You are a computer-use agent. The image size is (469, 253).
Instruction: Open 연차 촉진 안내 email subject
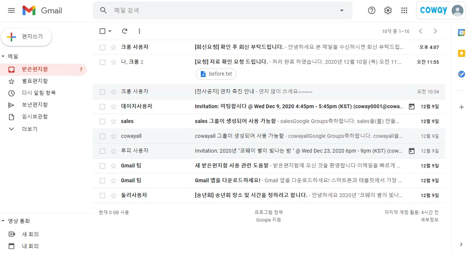click(225, 92)
